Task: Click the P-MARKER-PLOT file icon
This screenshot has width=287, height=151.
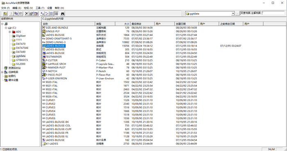Action: 44,68
